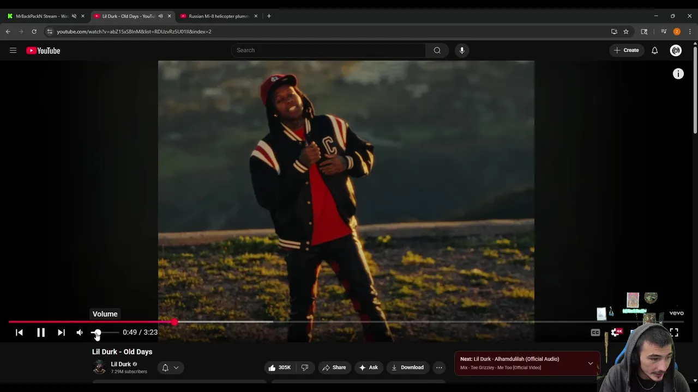Screen dimensions: 698x392
Task: Click the 7.29M subscribers text
Action: [129, 372]
